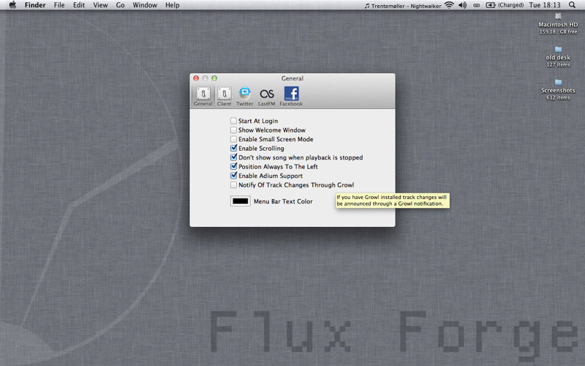Open the LastFM settings pane
This screenshot has width=585, height=366.
tap(266, 97)
